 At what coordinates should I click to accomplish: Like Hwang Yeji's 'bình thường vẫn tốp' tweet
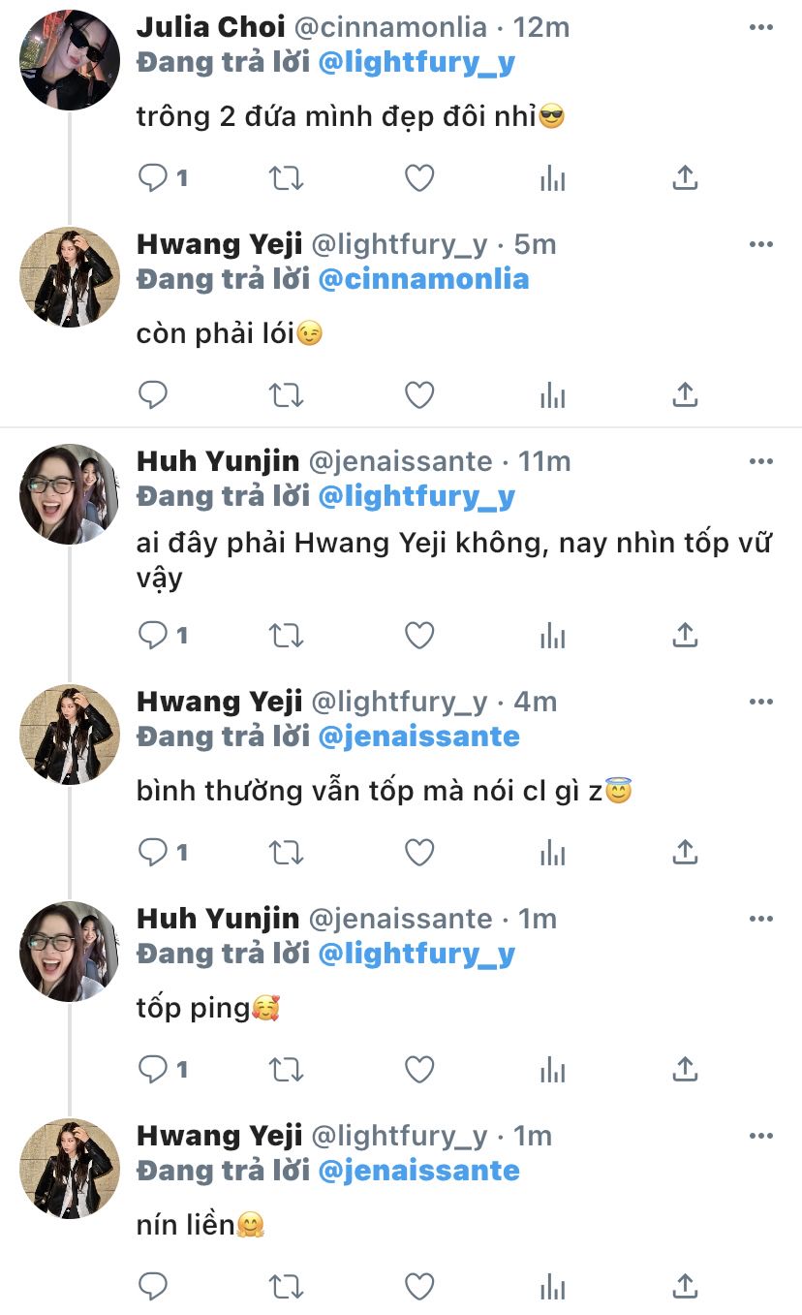418,853
